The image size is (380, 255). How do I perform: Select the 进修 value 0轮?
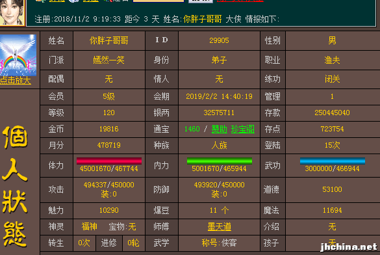click(134, 243)
